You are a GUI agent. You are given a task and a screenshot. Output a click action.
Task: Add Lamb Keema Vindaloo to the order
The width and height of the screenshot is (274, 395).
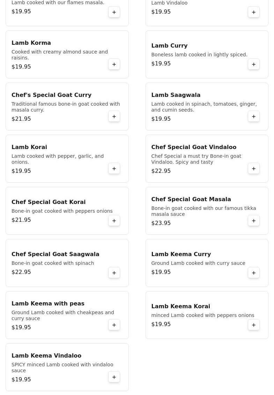click(x=114, y=377)
